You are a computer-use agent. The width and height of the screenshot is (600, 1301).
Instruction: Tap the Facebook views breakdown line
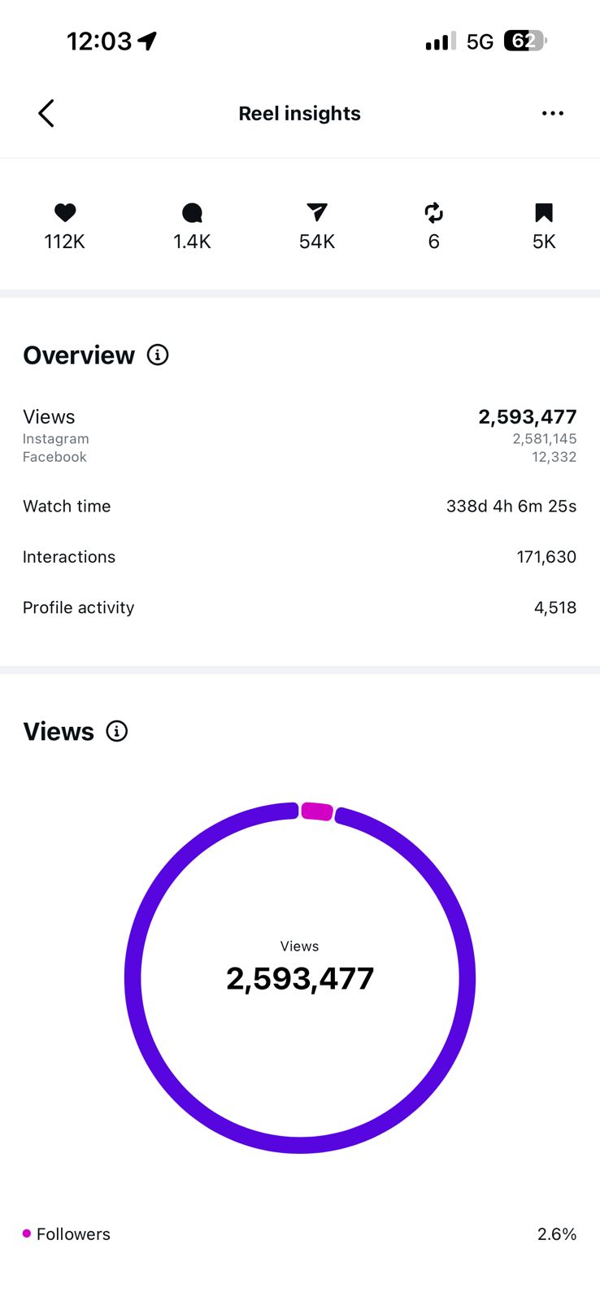click(300, 457)
